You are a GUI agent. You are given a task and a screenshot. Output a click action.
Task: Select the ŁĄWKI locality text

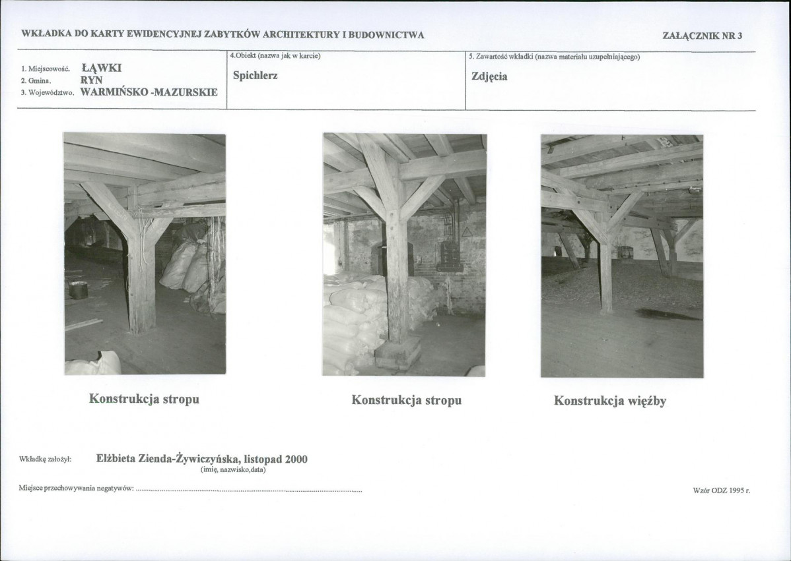[102, 68]
